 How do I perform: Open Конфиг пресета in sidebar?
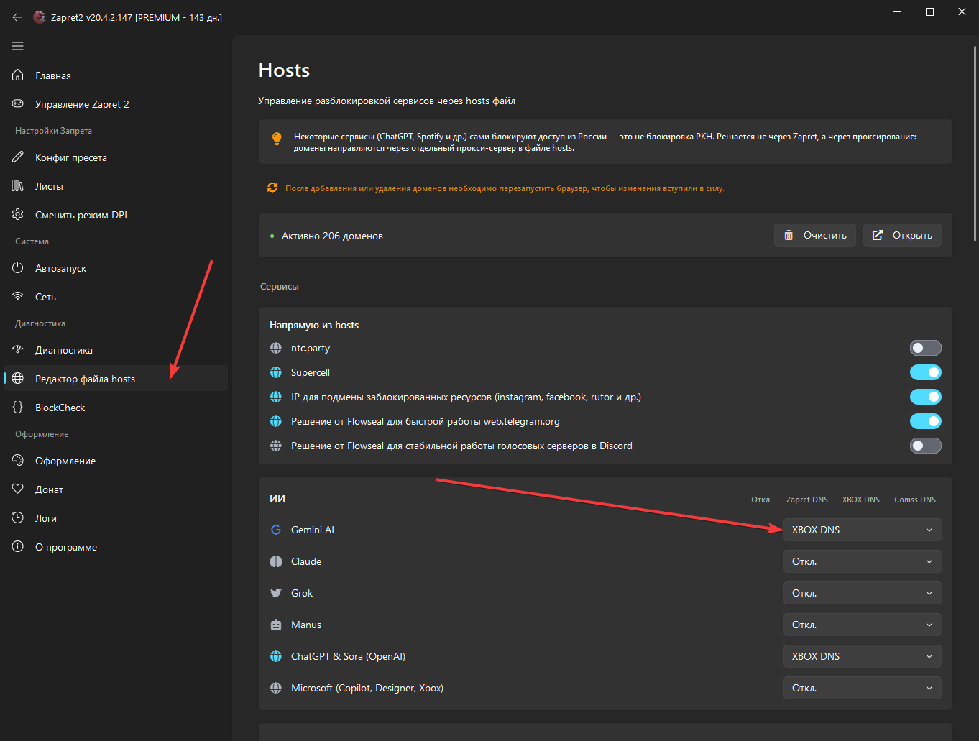click(x=116, y=157)
